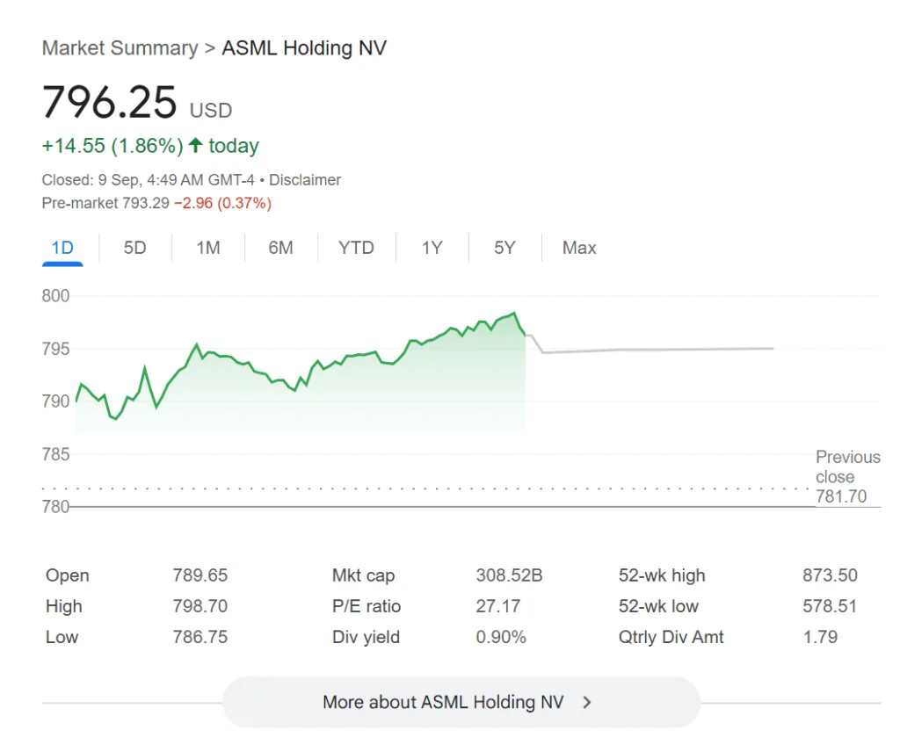Click the 52-wk high label
This screenshot has height=752, width=900.
click(662, 575)
